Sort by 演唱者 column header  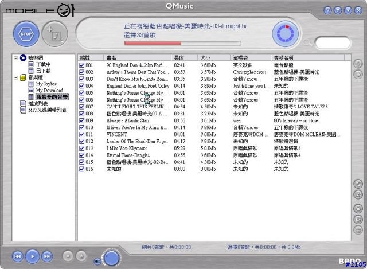click(x=251, y=57)
